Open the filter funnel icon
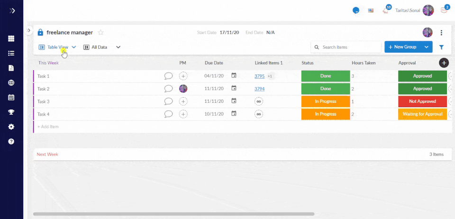The height and width of the screenshot is (219, 455). click(441, 47)
